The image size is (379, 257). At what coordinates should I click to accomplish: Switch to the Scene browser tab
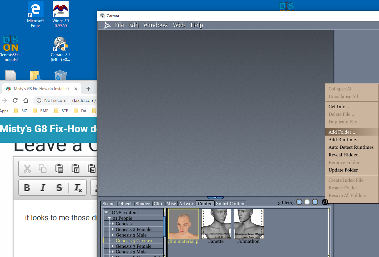109,204
